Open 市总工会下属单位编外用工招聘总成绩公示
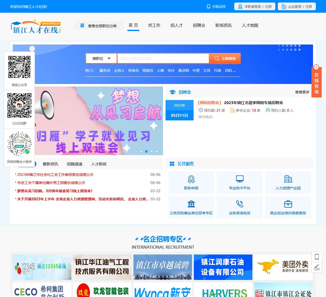Viewport: 326px width, 297px height. (51, 183)
